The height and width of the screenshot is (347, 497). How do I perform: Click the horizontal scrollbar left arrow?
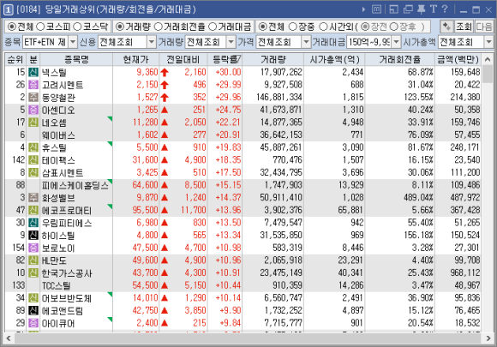(x=9, y=338)
